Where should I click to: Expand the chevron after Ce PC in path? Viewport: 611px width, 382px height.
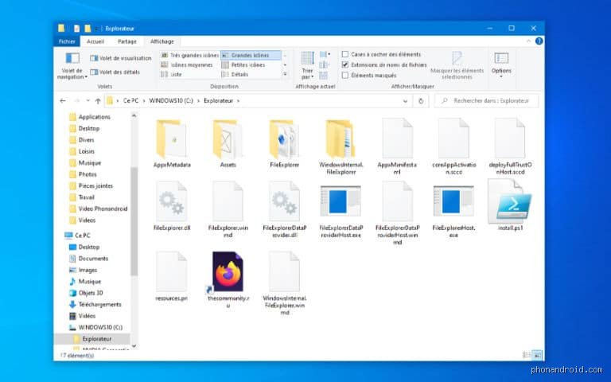(x=144, y=101)
